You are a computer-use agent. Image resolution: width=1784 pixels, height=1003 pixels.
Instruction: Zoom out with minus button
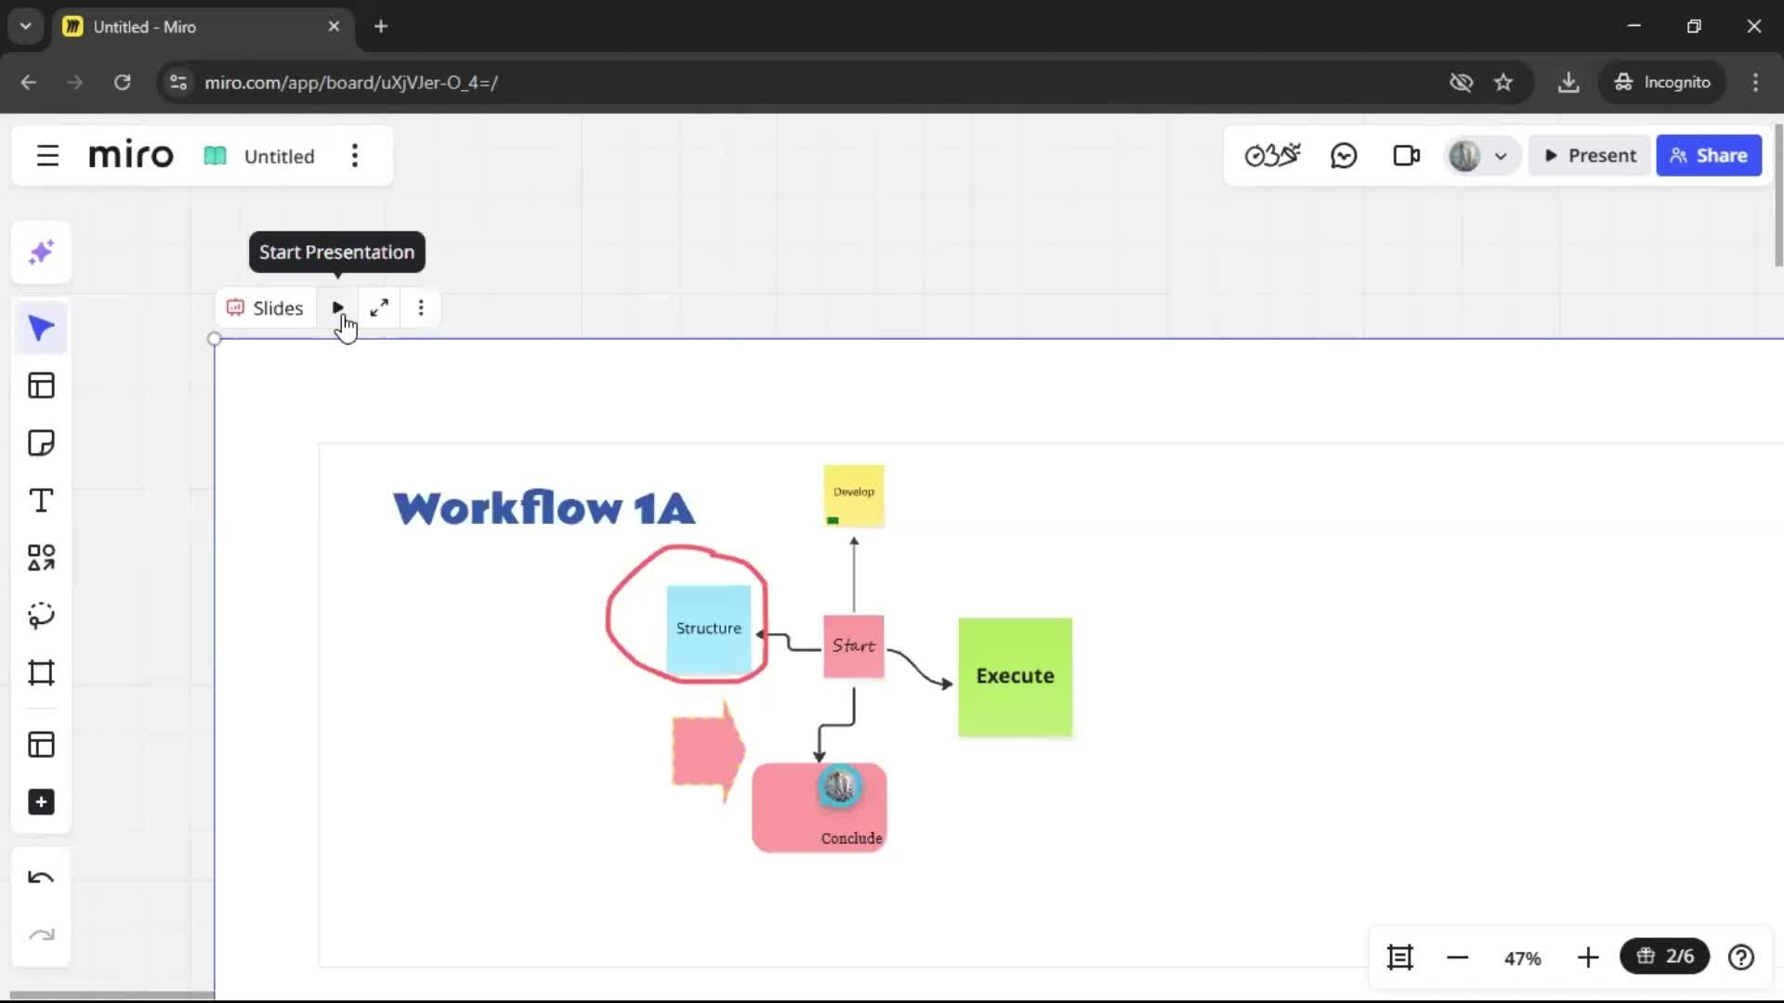[x=1458, y=957]
